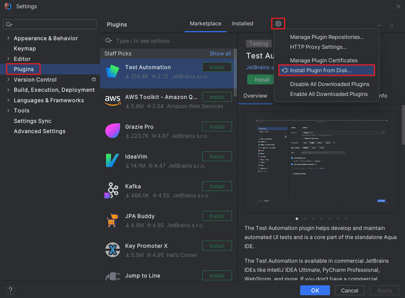Viewport: 405px width, 298px height.
Task: Expand Appearance & Behavior node
Action: tap(8, 38)
